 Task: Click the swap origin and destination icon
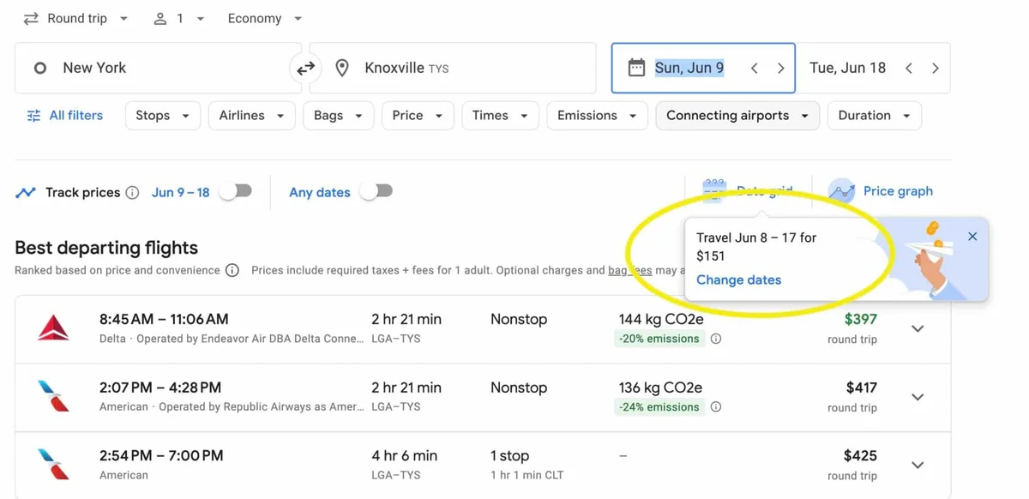(305, 69)
